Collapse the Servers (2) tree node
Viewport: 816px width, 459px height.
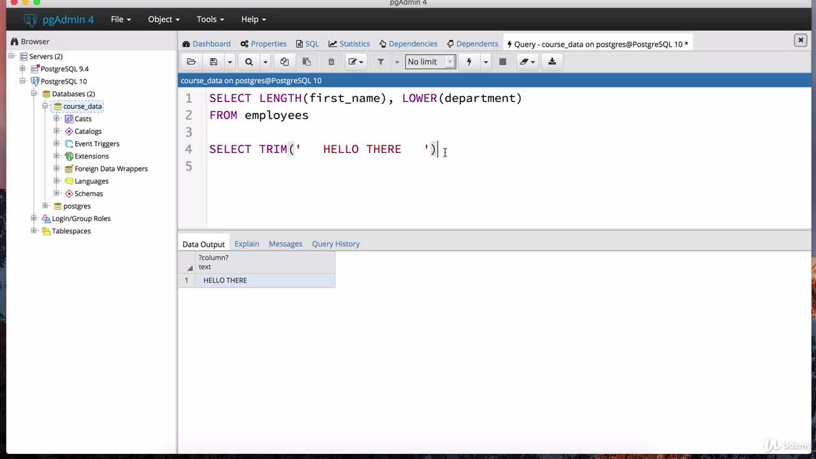tap(11, 56)
